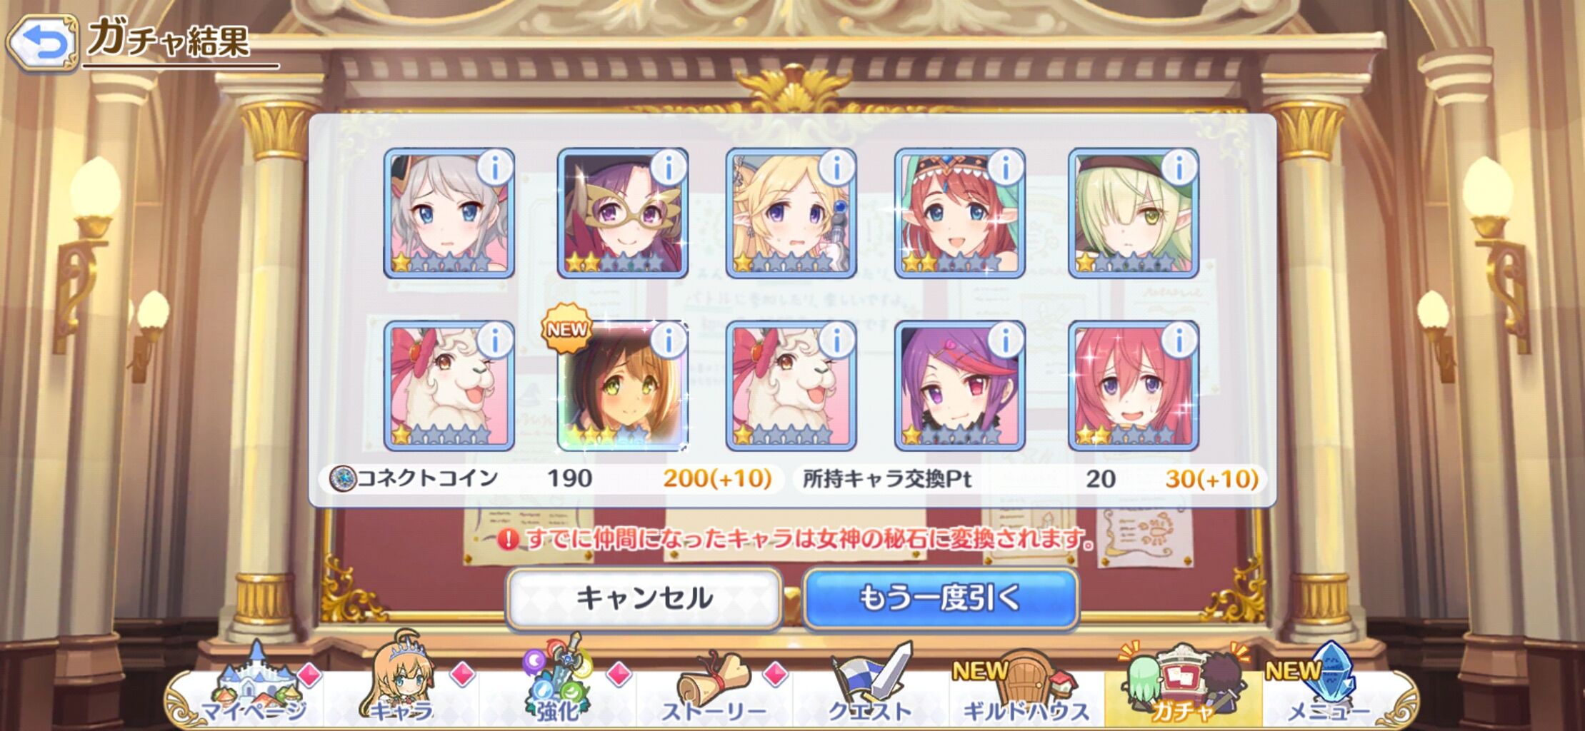This screenshot has height=731, width=1585.
Task: Select the red-haired elf character thumbnail
Action: (x=959, y=213)
